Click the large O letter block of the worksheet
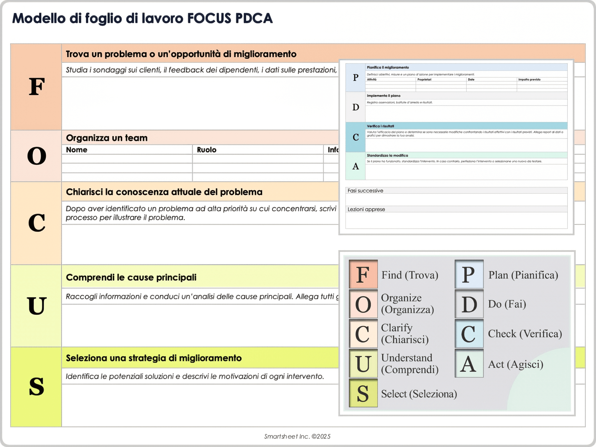596x447 pixels. point(36,156)
